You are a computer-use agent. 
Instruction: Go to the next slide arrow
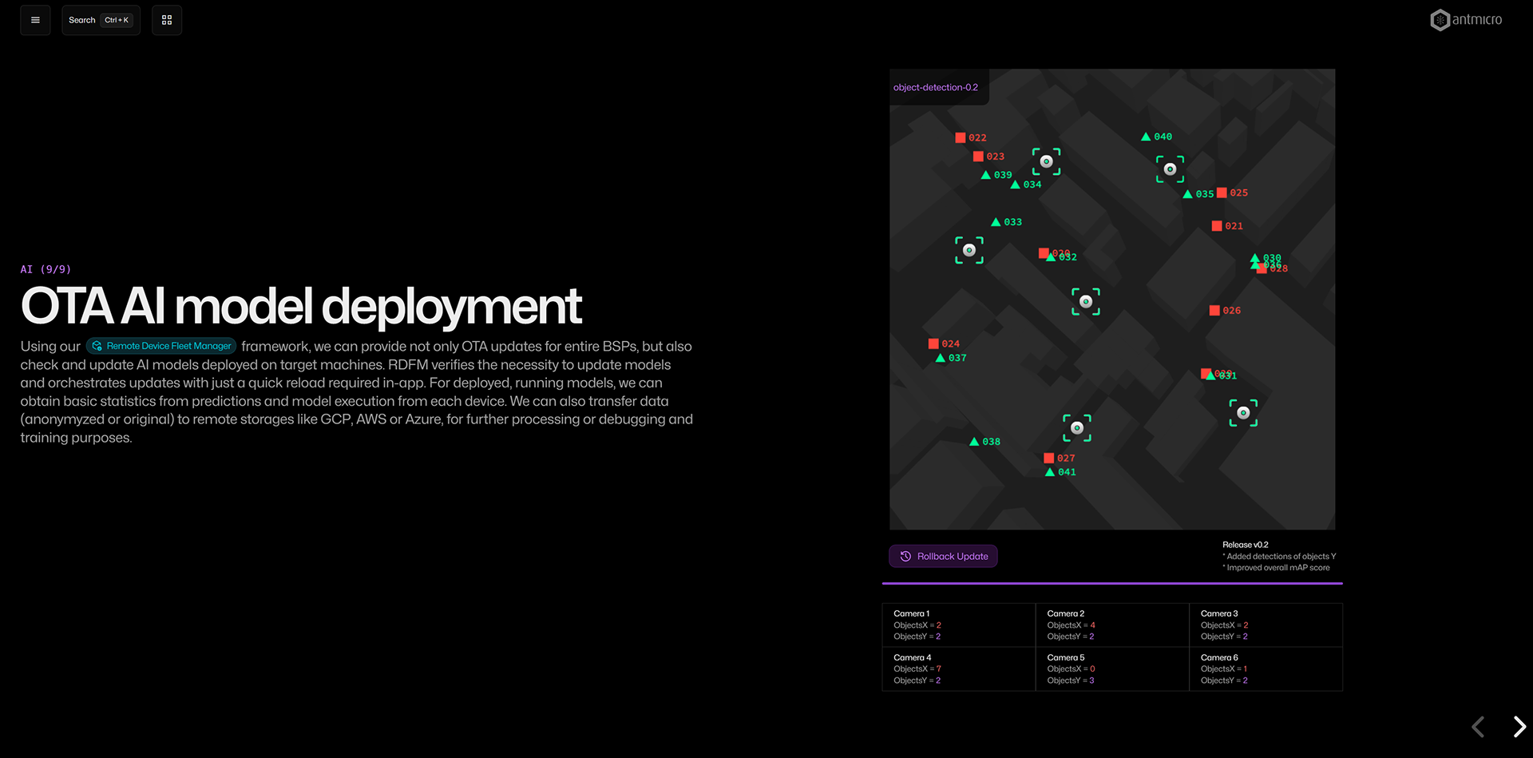point(1519,726)
